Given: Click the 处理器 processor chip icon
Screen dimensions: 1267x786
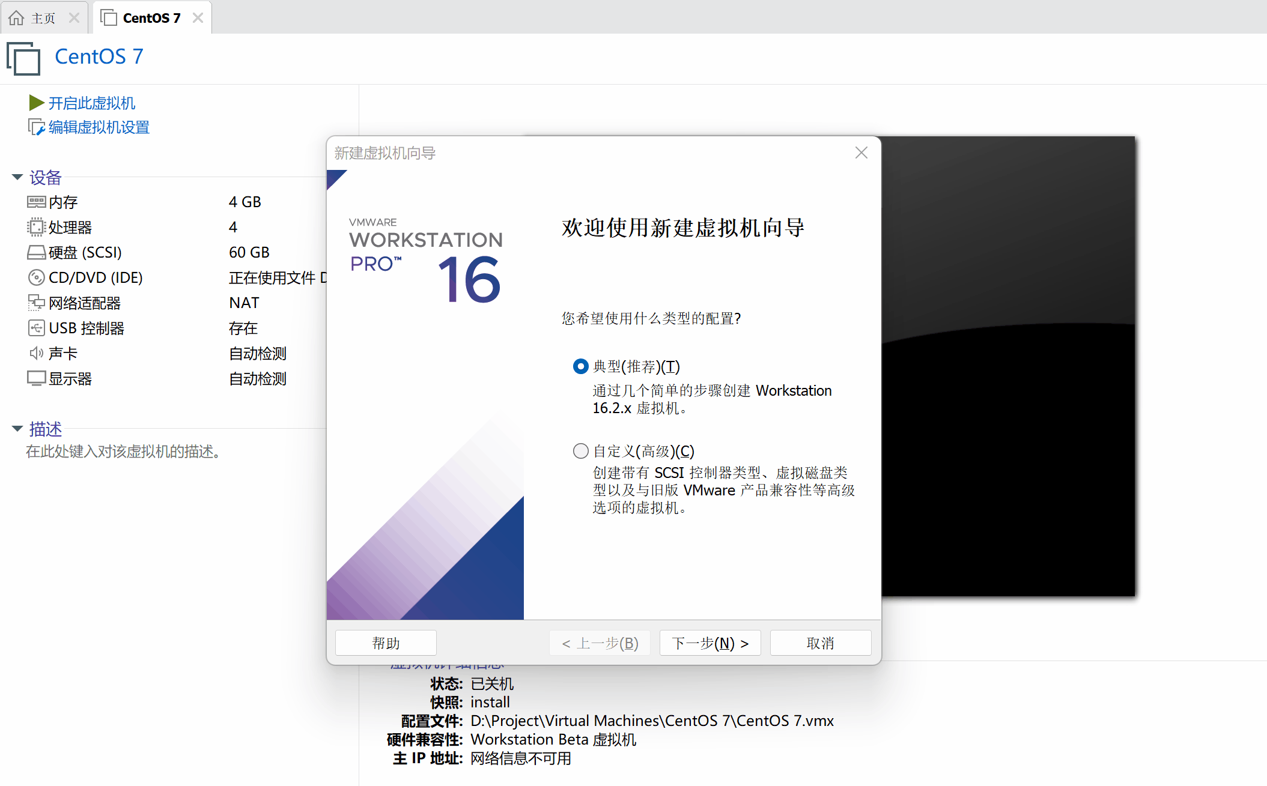Looking at the screenshot, I should (36, 227).
